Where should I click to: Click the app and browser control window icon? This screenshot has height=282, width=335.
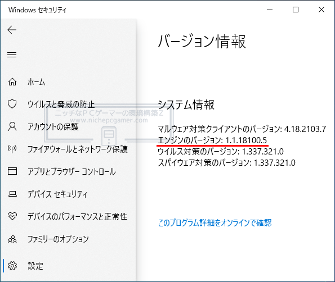12,171
